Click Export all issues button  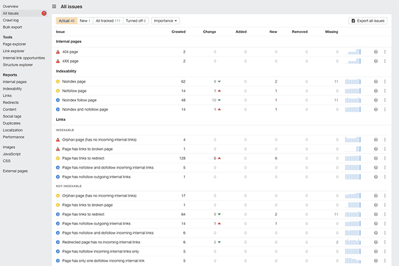(x=368, y=21)
